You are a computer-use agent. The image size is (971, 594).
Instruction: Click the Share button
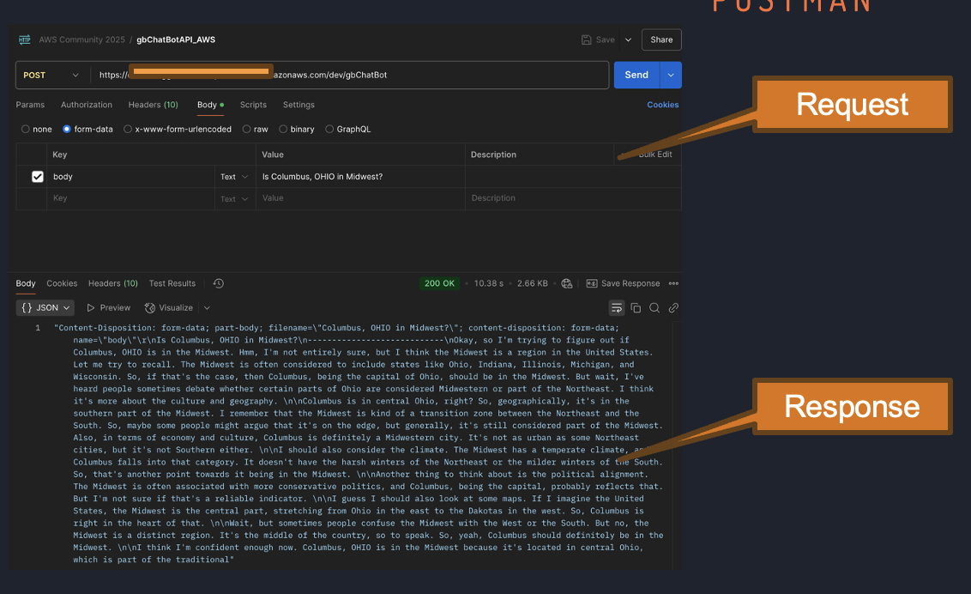click(661, 39)
